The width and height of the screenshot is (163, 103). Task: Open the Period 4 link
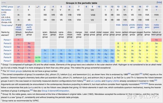(7, 50)
